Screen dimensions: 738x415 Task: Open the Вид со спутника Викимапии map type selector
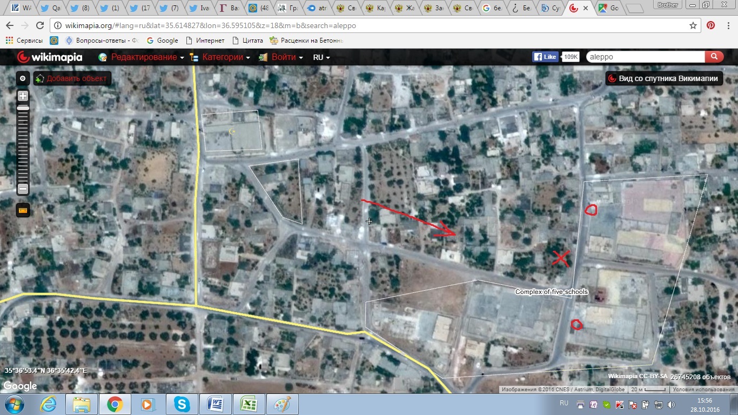coord(664,78)
